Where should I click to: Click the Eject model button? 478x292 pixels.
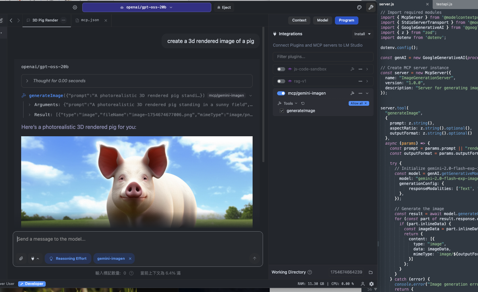224,7
